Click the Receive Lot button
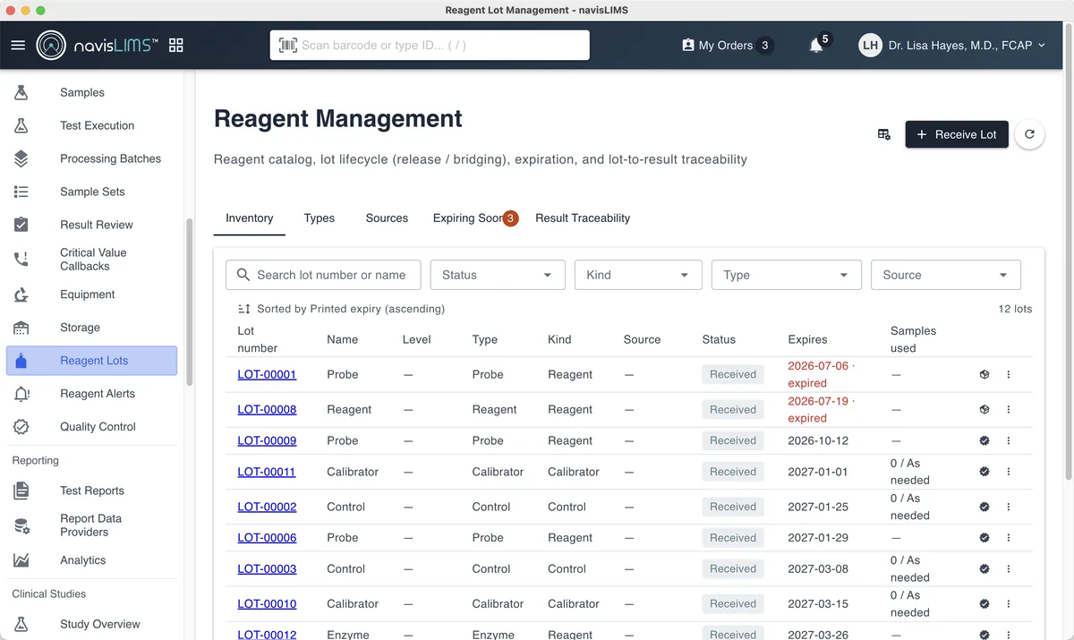This screenshot has width=1074, height=640. pyautogui.click(x=957, y=134)
